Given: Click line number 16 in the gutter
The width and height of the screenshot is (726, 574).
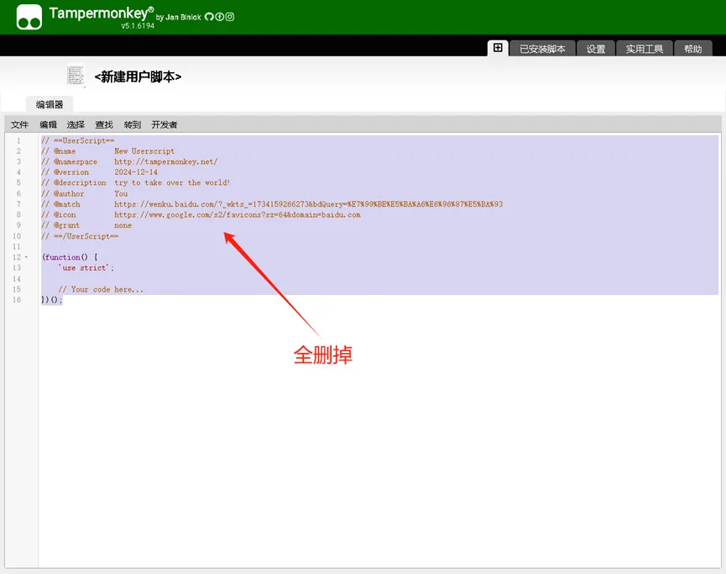Looking at the screenshot, I should pyautogui.click(x=17, y=300).
